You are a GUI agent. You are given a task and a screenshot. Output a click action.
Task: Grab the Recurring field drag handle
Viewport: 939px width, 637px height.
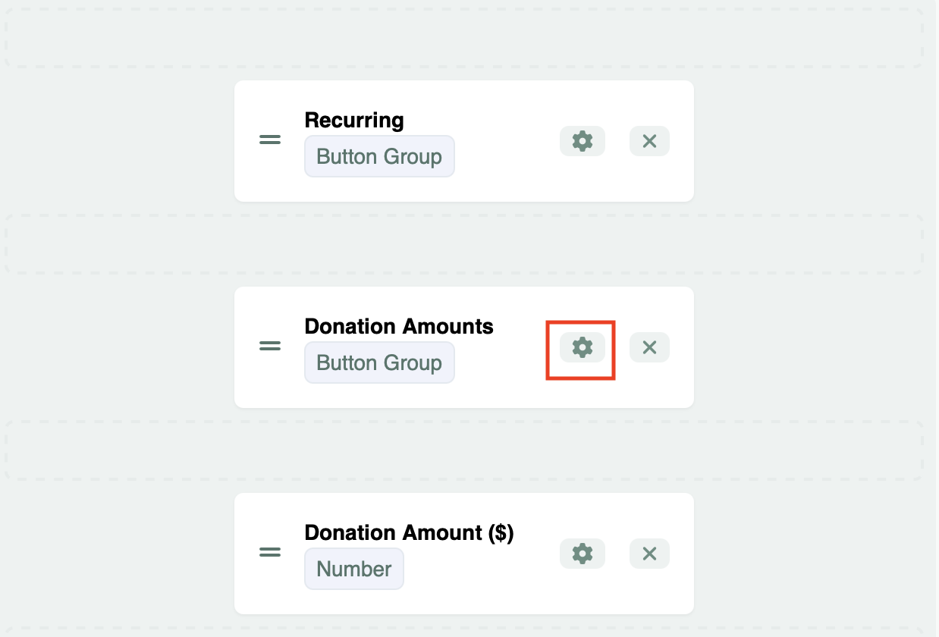(x=270, y=140)
